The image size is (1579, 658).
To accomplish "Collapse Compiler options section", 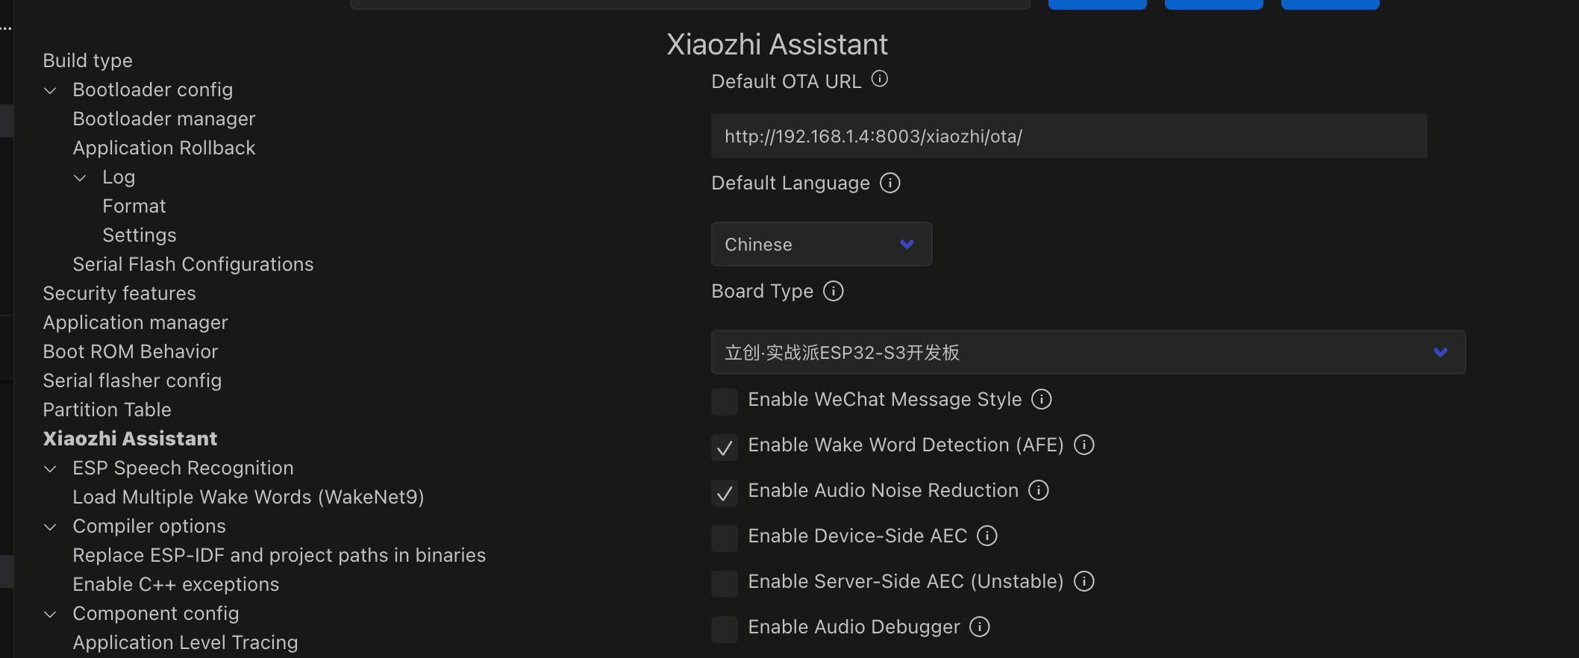I will [x=50, y=527].
